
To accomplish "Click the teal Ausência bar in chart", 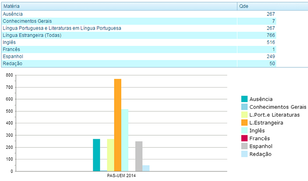I will pyautogui.click(x=96, y=155).
